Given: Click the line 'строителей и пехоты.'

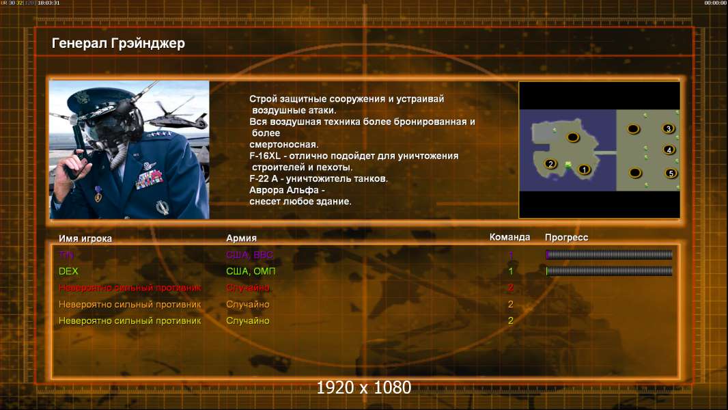Looking at the screenshot, I should click(302, 167).
